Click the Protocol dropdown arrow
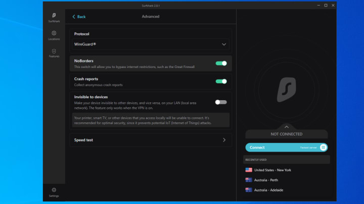Viewport: 364px width, 204px height. 224,44
